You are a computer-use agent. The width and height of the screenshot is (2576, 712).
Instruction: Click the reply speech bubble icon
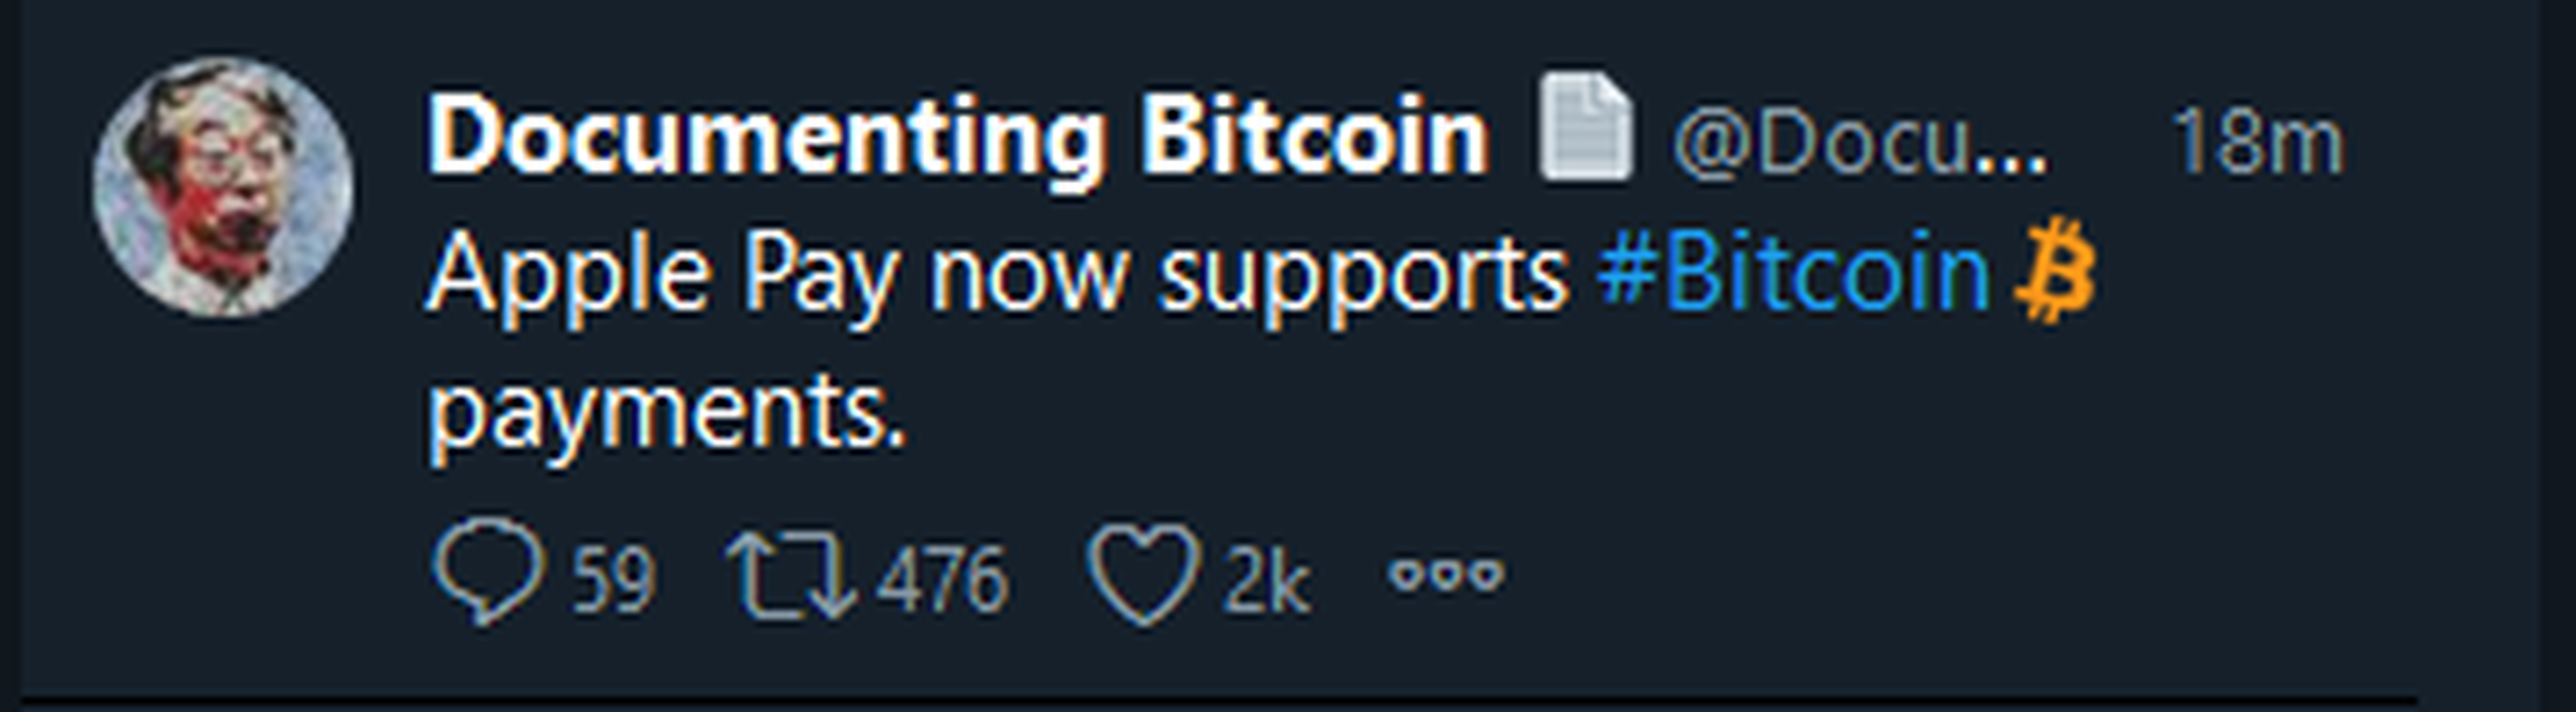(x=488, y=574)
